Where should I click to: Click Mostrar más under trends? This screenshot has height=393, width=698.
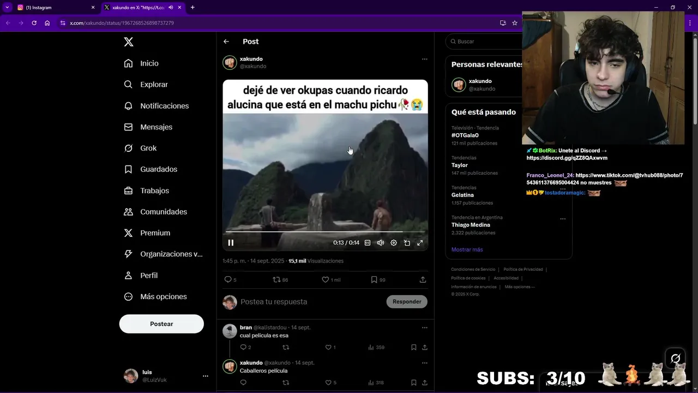tap(467, 249)
